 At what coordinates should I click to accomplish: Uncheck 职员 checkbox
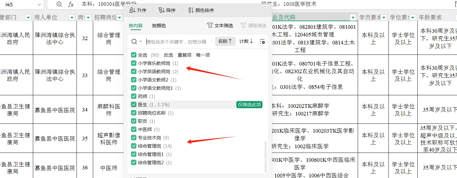[133, 121]
